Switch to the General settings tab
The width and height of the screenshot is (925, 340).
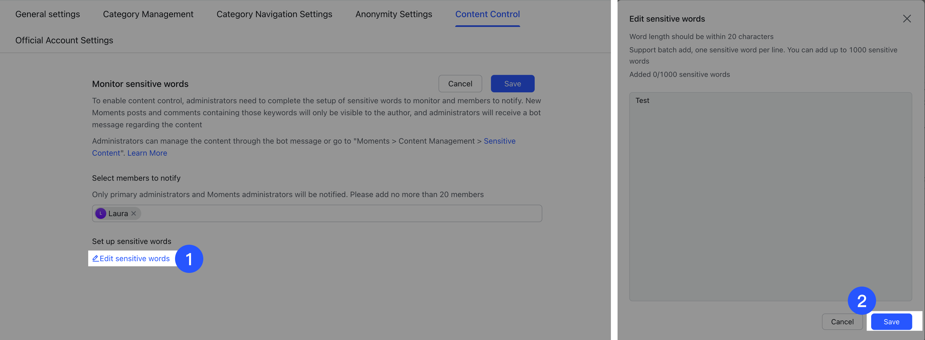[x=47, y=14]
